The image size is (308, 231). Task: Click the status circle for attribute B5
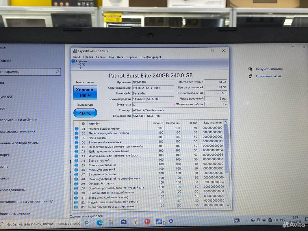(76, 207)
